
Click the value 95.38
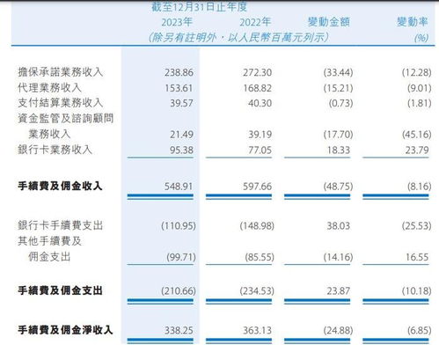point(181,150)
